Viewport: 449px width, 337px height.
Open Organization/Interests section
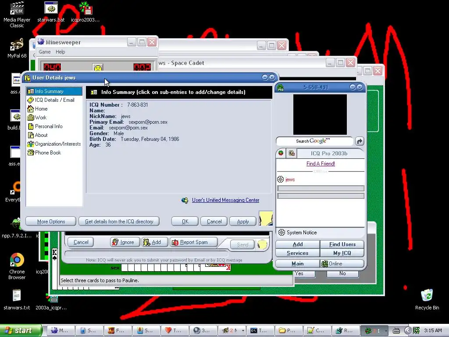pyautogui.click(x=54, y=144)
